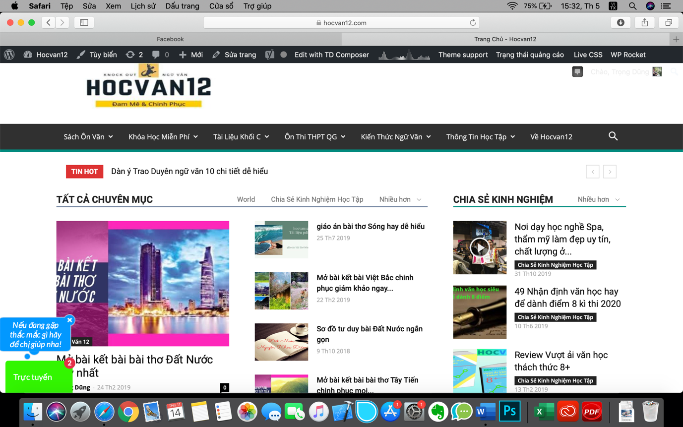The width and height of the screenshot is (683, 427).
Task: Open the Dấu trang menu
Action: pos(182,6)
